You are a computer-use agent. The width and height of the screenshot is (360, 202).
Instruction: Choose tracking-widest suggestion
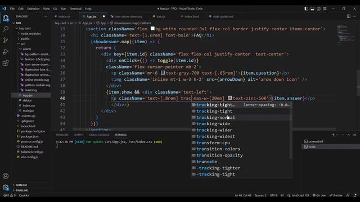(x=241, y=136)
